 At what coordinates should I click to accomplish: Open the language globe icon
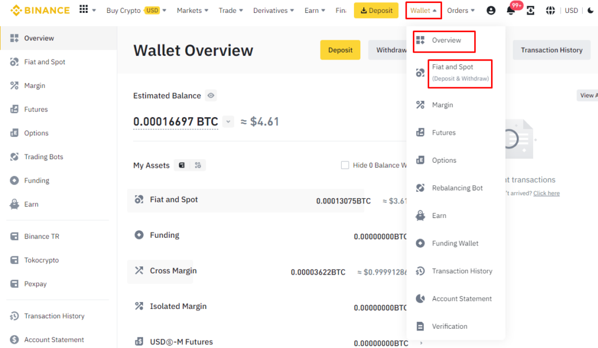coord(550,10)
